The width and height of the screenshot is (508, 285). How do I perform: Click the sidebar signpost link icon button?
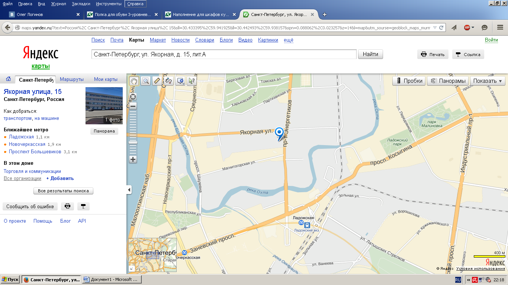(83, 207)
